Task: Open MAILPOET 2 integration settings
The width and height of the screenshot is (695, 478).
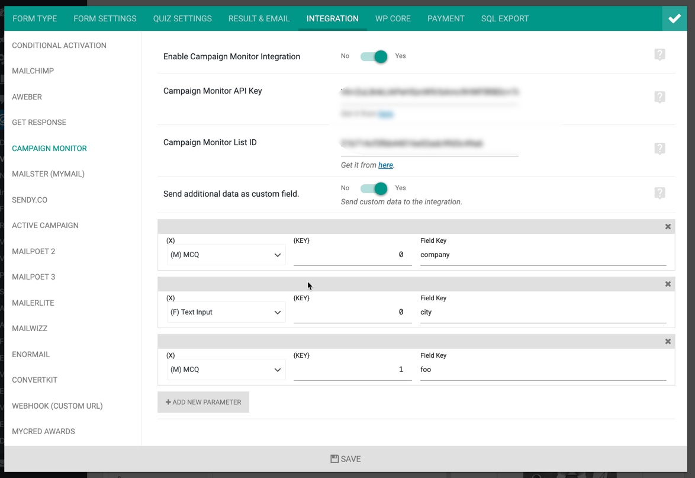Action: point(34,251)
